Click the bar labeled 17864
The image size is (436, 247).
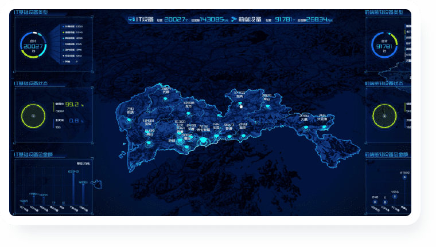tap(34, 200)
